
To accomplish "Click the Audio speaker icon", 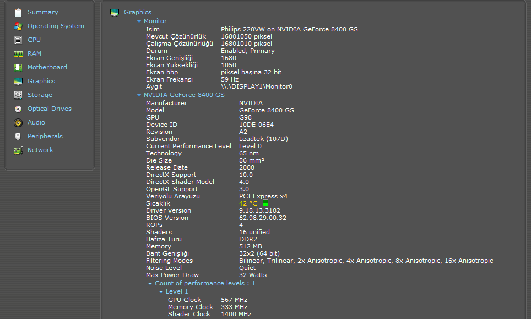I will tap(18, 123).
